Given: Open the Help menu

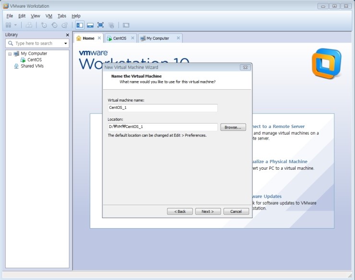Looking at the screenshot, I should click(76, 16).
